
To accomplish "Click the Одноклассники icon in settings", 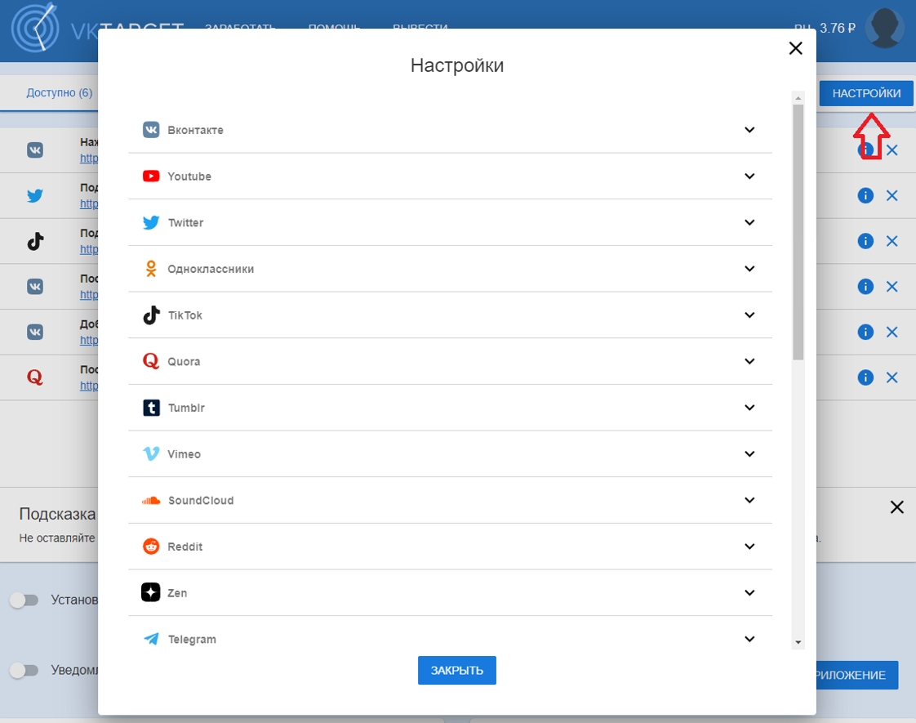I will [151, 269].
